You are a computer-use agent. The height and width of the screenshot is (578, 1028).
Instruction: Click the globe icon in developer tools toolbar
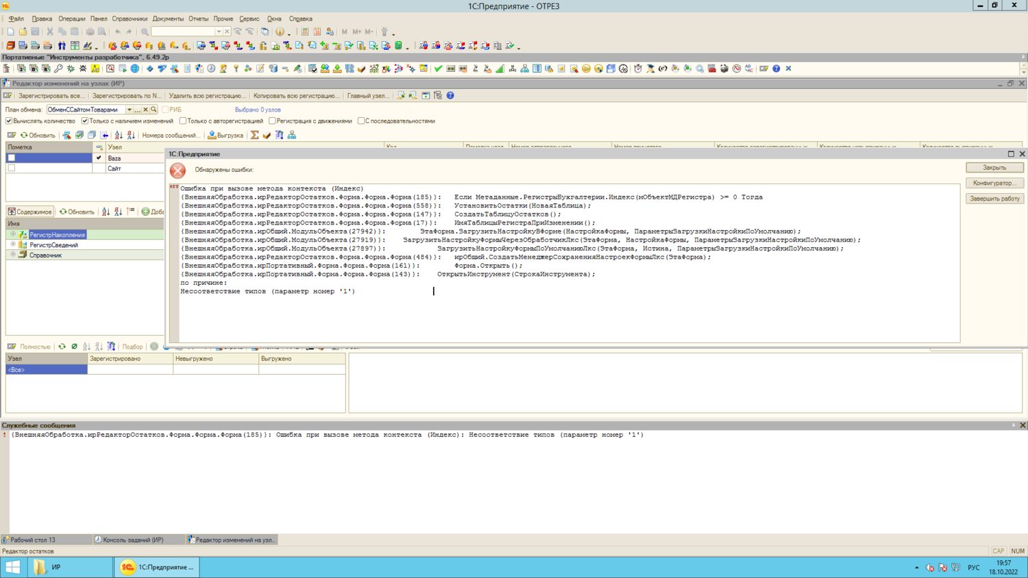pos(135,68)
